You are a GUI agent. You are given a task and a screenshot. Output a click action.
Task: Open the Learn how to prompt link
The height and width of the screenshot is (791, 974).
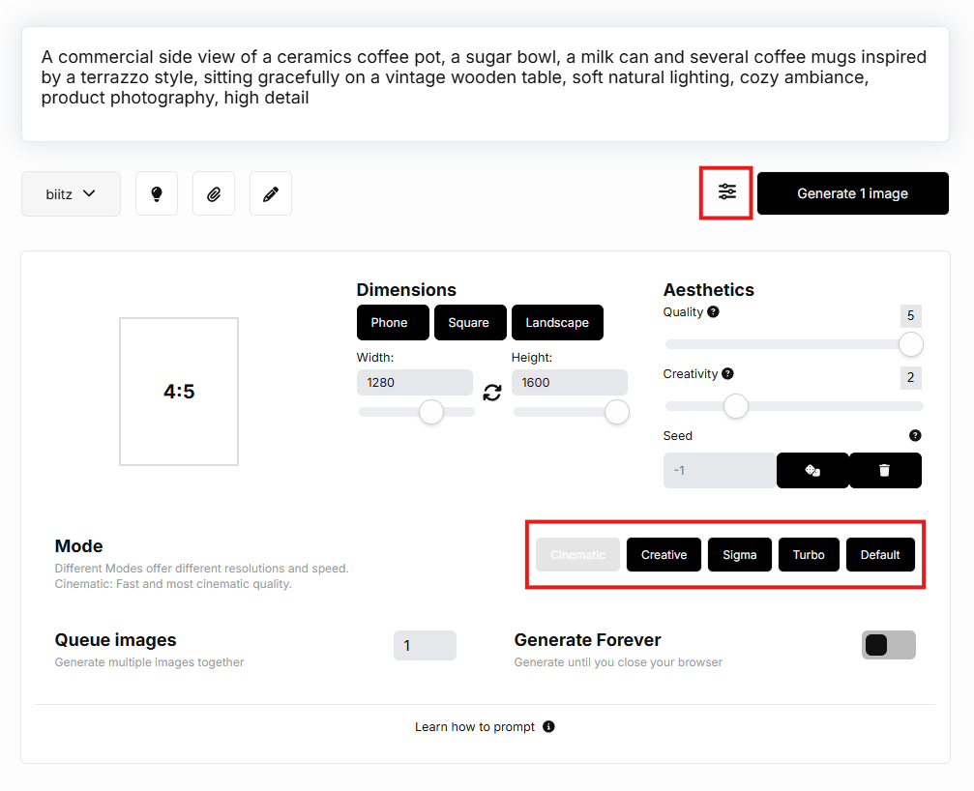(475, 727)
